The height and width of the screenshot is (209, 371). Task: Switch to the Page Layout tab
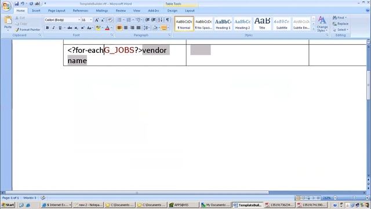[x=57, y=10]
